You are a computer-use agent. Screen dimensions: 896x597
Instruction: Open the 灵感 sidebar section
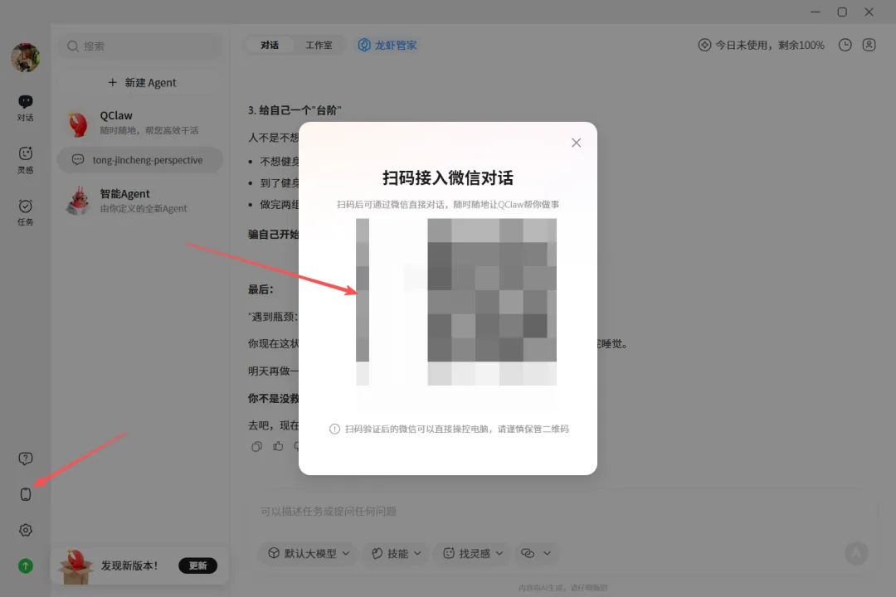tap(25, 160)
